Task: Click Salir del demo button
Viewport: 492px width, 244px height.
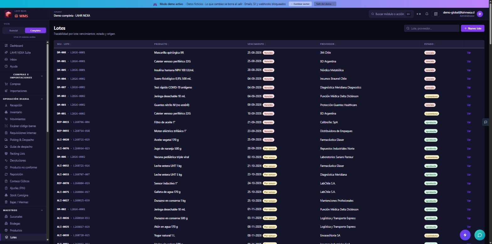Action: [x=325, y=4]
